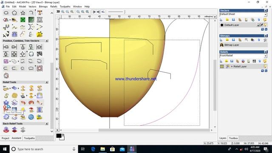Toggle Relief Layer visibility lightbulb

[265, 66]
